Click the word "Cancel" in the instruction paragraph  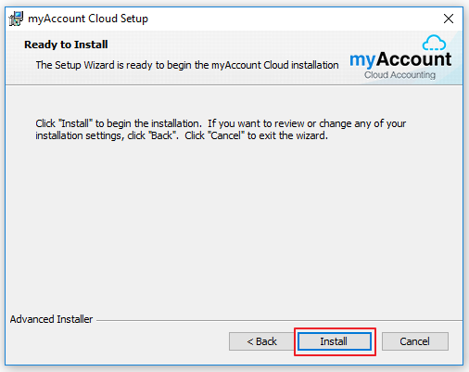point(225,135)
